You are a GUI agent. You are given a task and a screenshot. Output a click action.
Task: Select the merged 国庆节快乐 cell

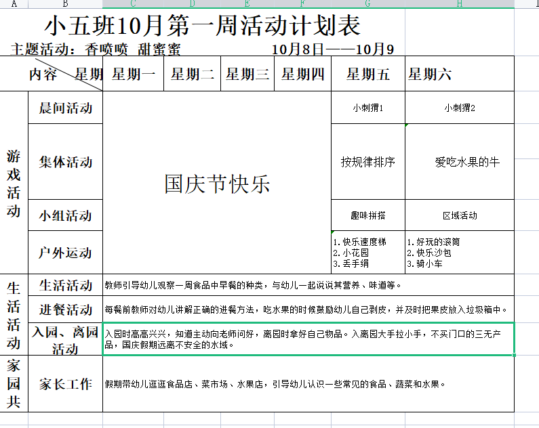[217, 184]
